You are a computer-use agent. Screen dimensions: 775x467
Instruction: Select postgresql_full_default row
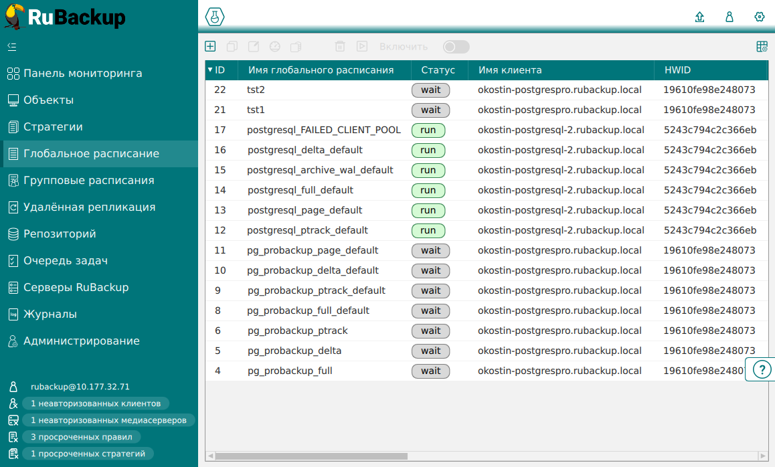click(487, 190)
